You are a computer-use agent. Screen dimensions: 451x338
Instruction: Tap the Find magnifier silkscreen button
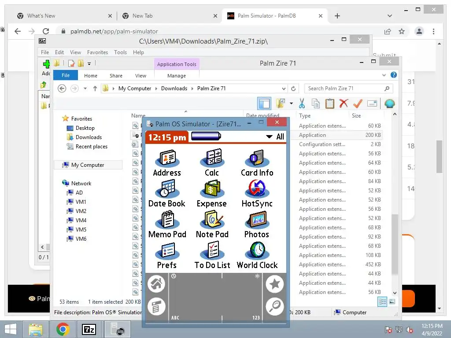coord(275,306)
